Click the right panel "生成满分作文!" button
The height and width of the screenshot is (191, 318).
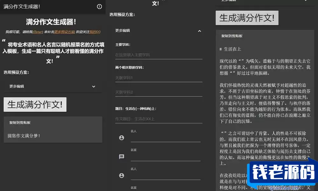(x=247, y=18)
